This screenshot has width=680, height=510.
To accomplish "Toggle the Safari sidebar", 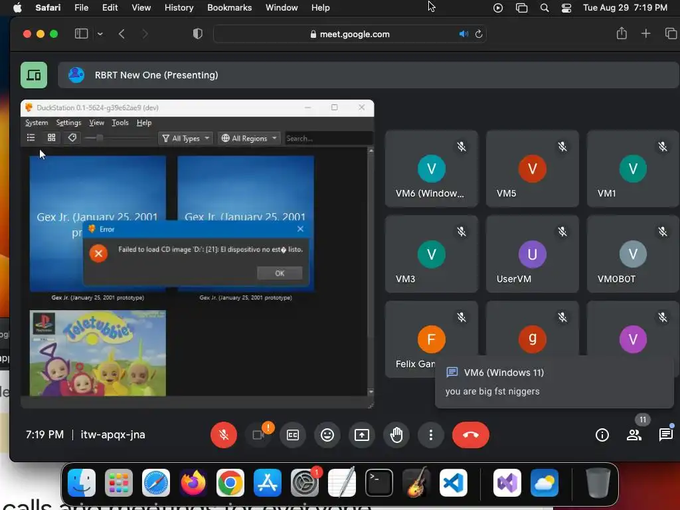I will pos(82,34).
